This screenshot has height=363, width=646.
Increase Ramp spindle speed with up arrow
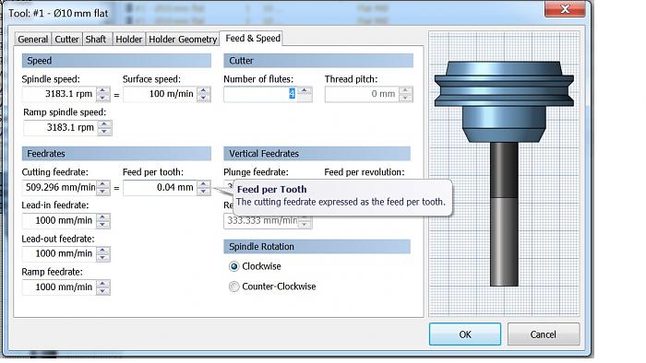click(x=104, y=124)
